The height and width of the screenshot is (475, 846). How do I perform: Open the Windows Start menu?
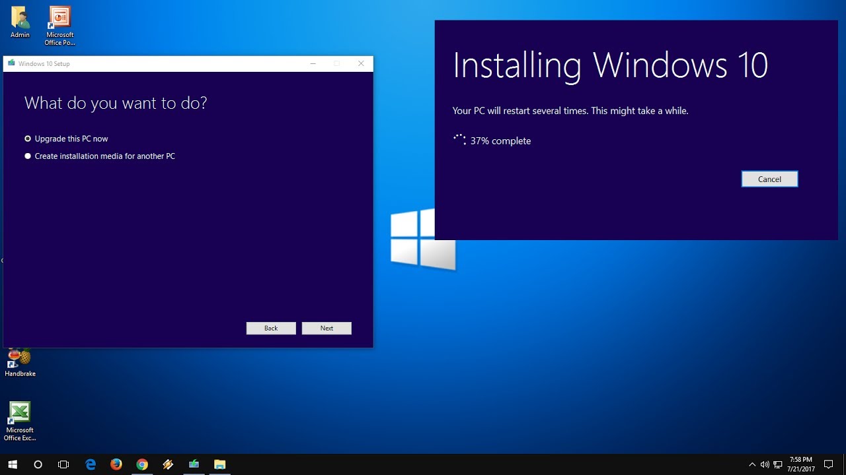coord(13,464)
